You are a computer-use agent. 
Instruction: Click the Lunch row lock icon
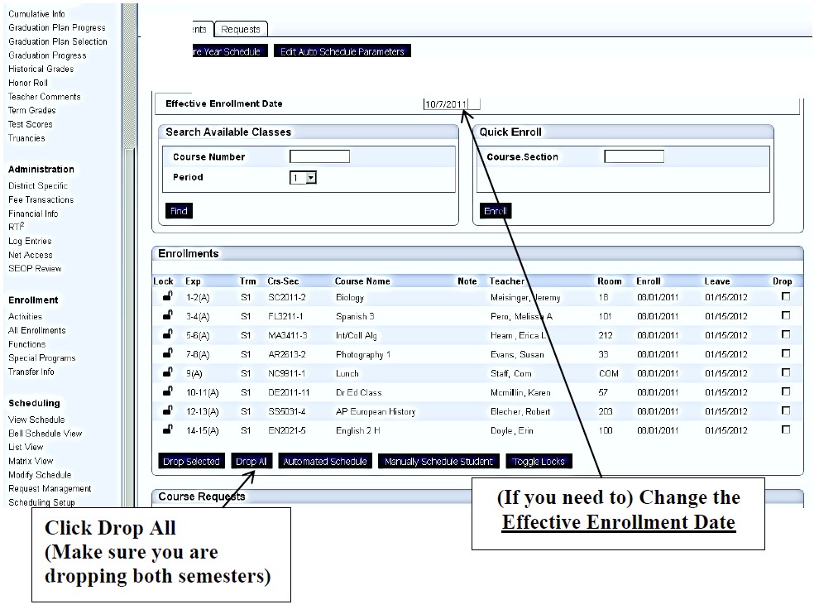(168, 372)
